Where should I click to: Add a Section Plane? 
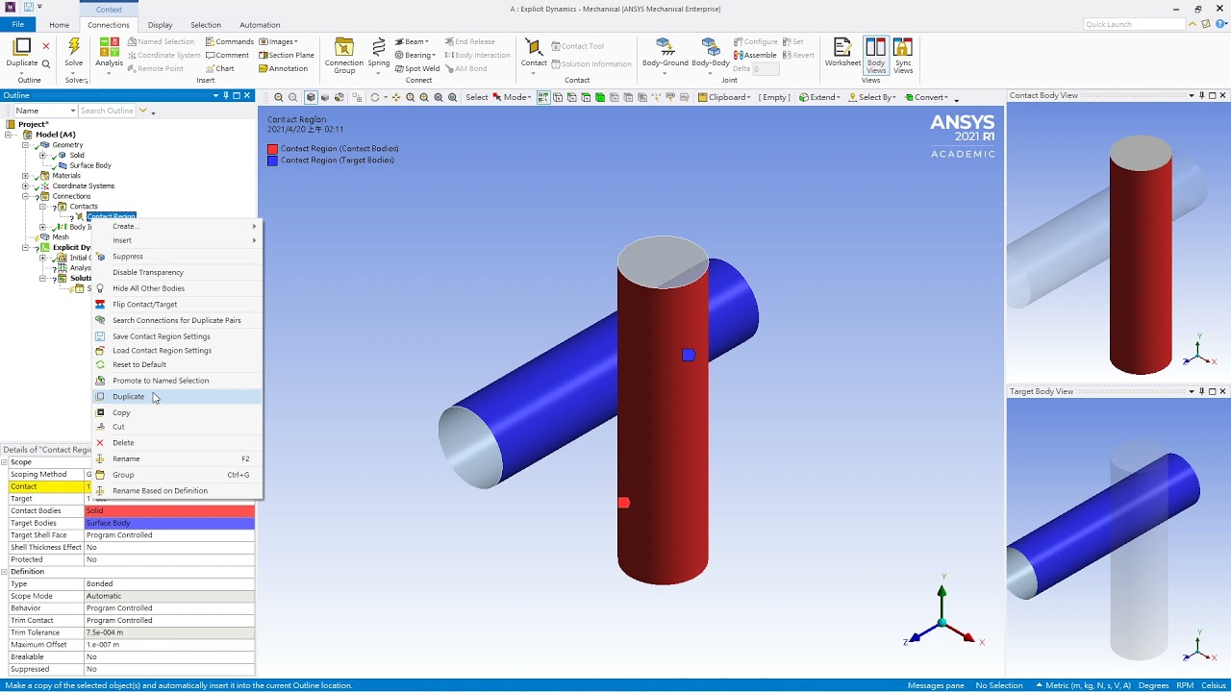coord(287,55)
